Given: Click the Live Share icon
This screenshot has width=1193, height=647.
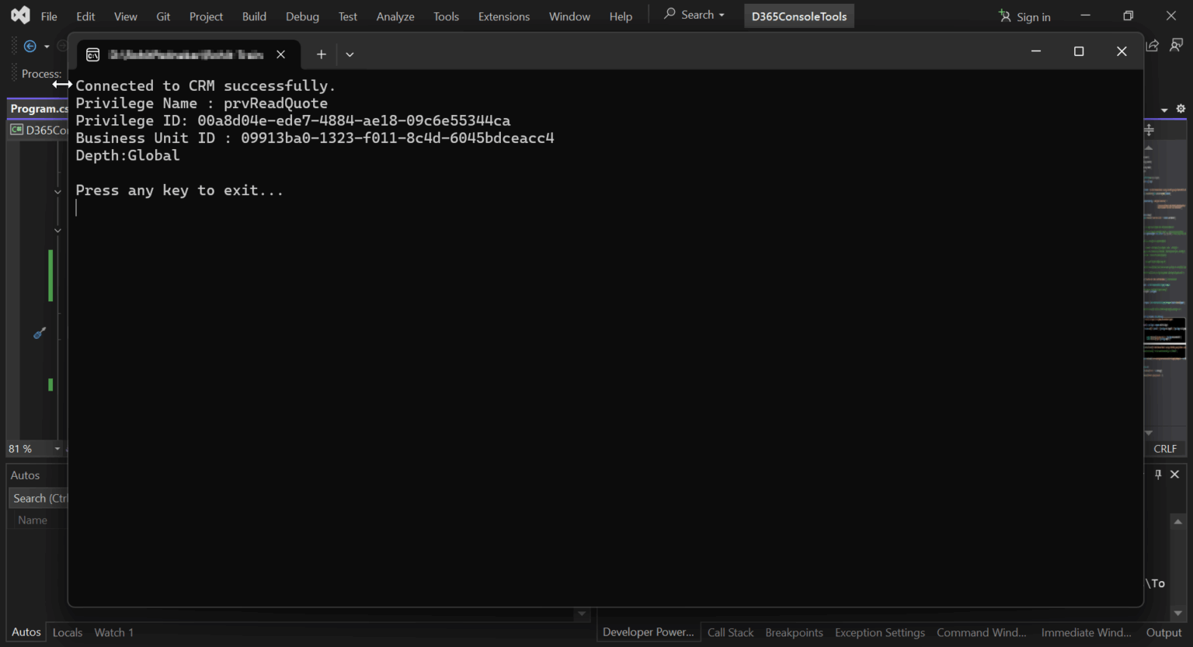Looking at the screenshot, I should pyautogui.click(x=1153, y=46).
